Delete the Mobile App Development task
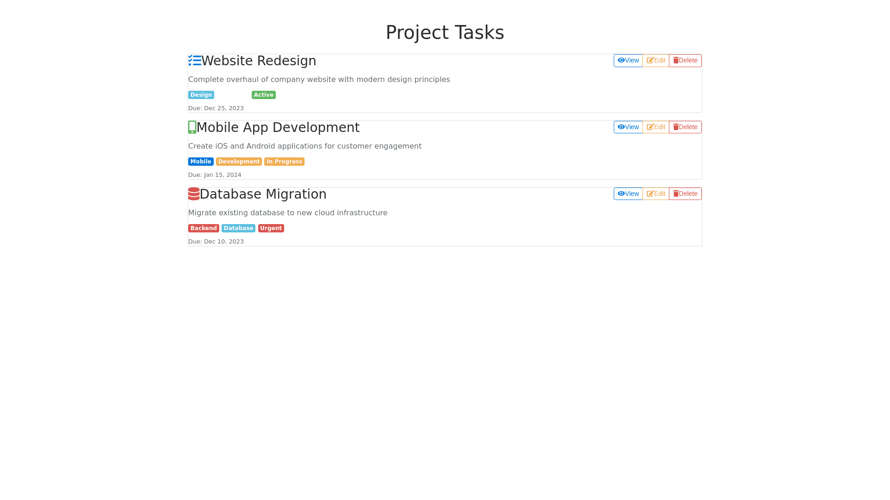 (x=685, y=127)
